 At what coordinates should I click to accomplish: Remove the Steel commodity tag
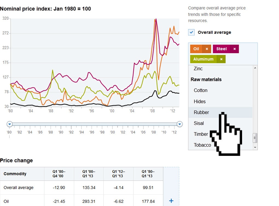click(x=235, y=49)
